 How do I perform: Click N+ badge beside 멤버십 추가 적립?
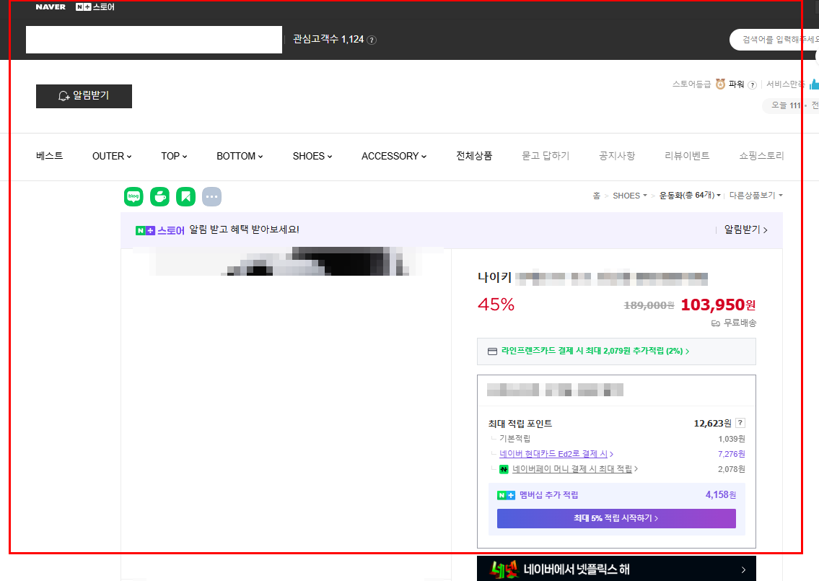pyautogui.click(x=506, y=495)
